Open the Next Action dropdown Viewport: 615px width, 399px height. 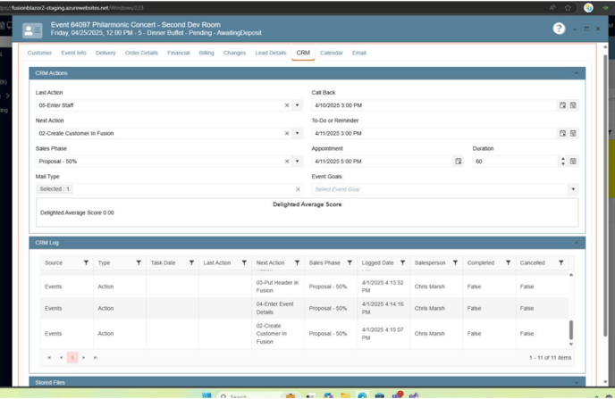pyautogui.click(x=298, y=133)
